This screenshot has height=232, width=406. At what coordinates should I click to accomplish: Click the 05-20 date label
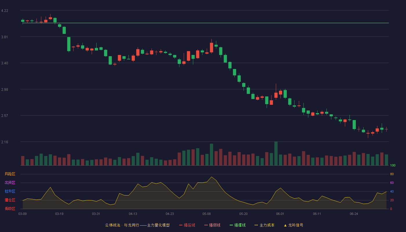pos(243,214)
